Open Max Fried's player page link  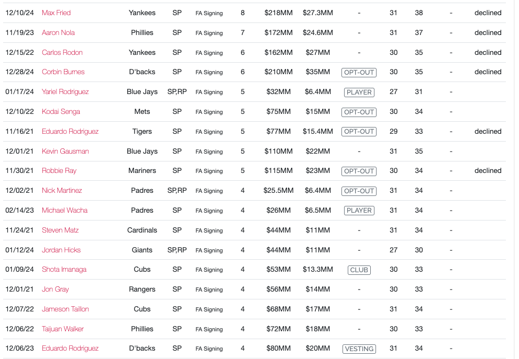[56, 13]
